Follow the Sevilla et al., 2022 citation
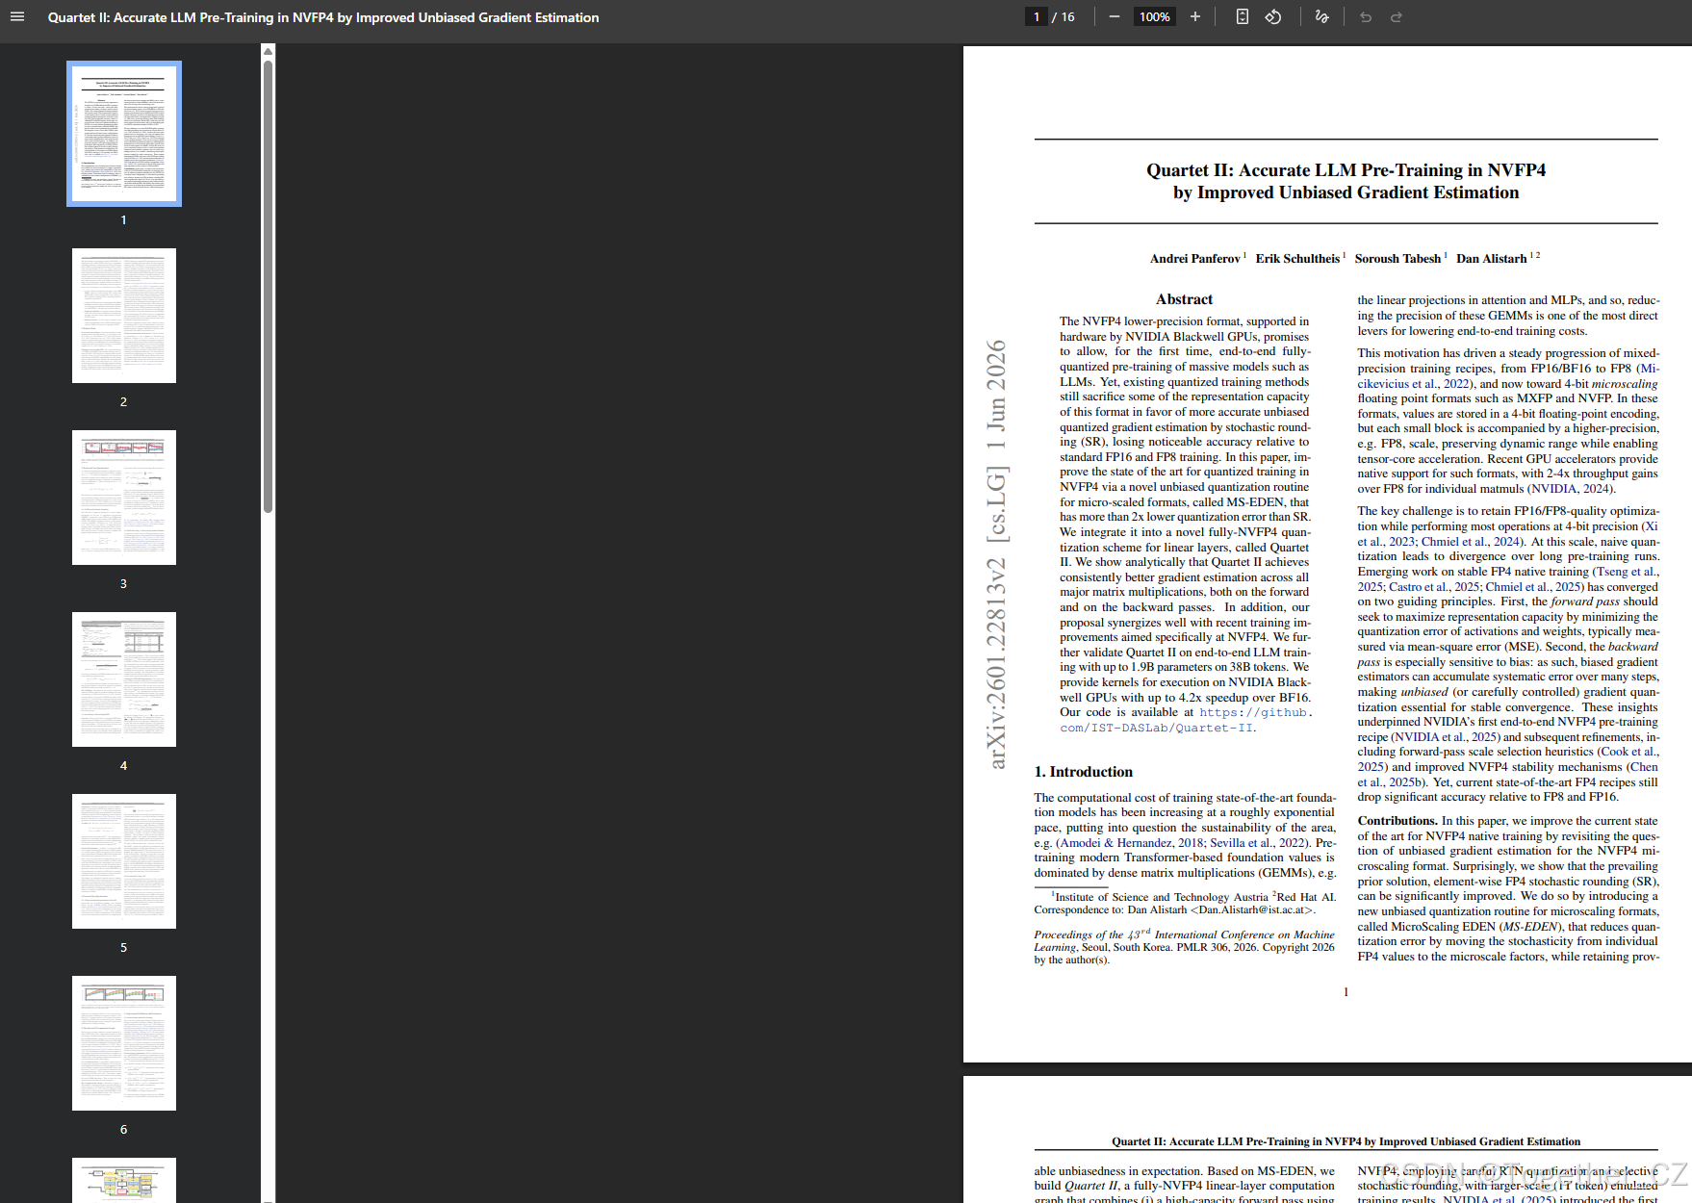 click(1257, 842)
